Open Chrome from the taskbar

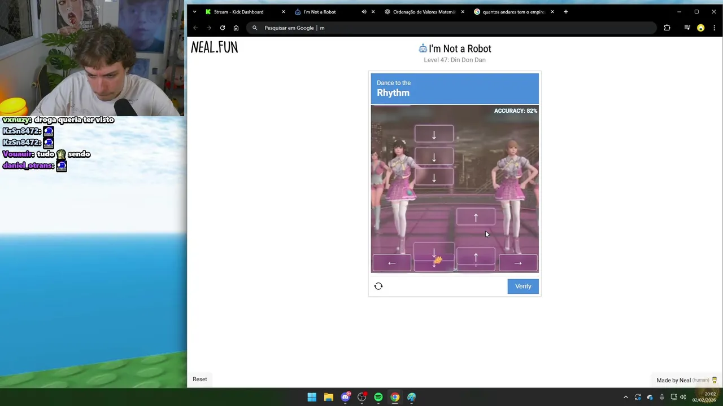395,397
